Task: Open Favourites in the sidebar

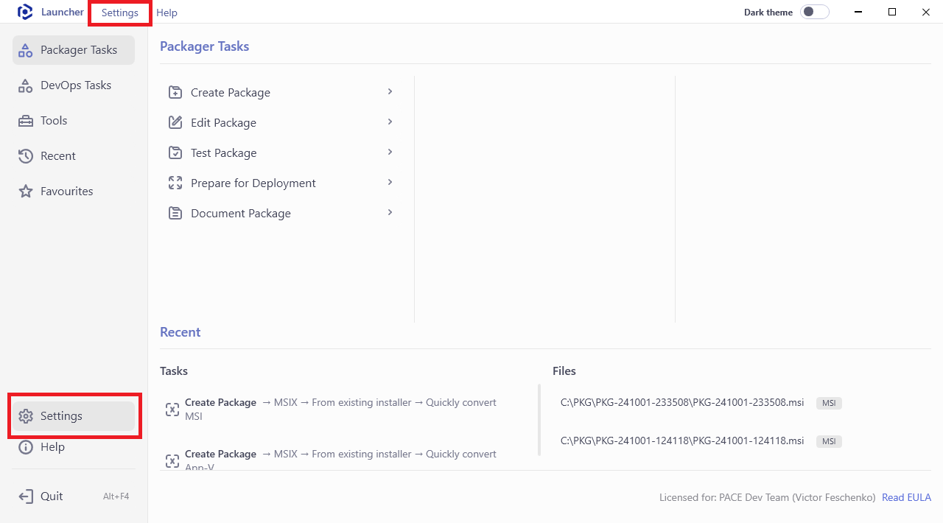Action: point(74,192)
